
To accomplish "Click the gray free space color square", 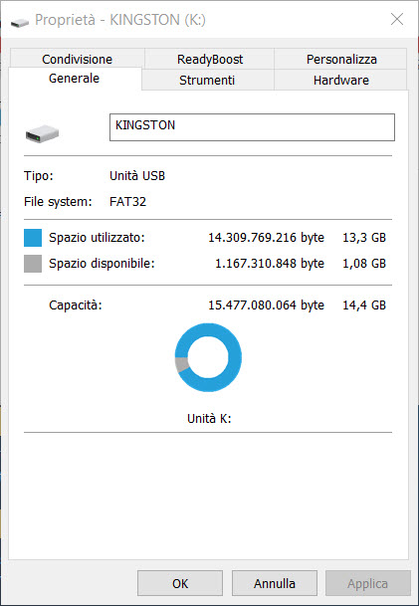I will pyautogui.click(x=33, y=264).
